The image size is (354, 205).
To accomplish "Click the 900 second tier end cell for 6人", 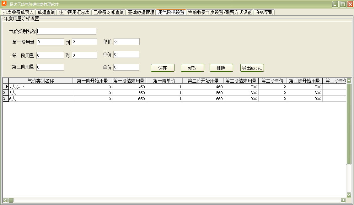I will pos(241,99).
